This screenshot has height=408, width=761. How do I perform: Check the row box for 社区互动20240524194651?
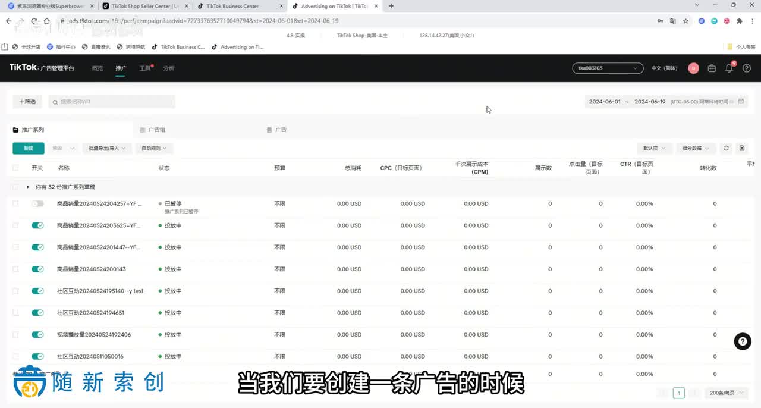[16, 313]
